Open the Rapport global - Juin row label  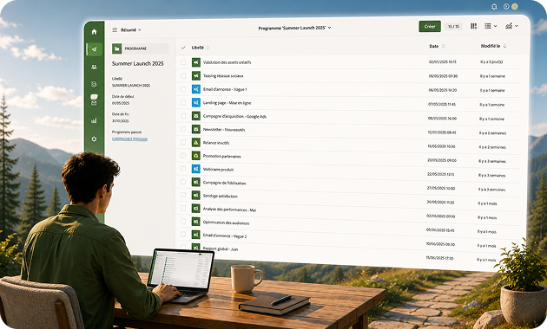(221, 248)
